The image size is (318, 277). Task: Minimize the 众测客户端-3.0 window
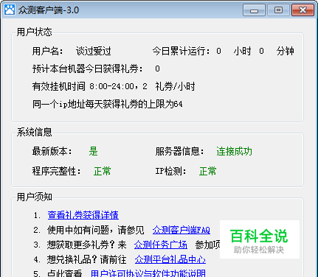tap(254, 10)
